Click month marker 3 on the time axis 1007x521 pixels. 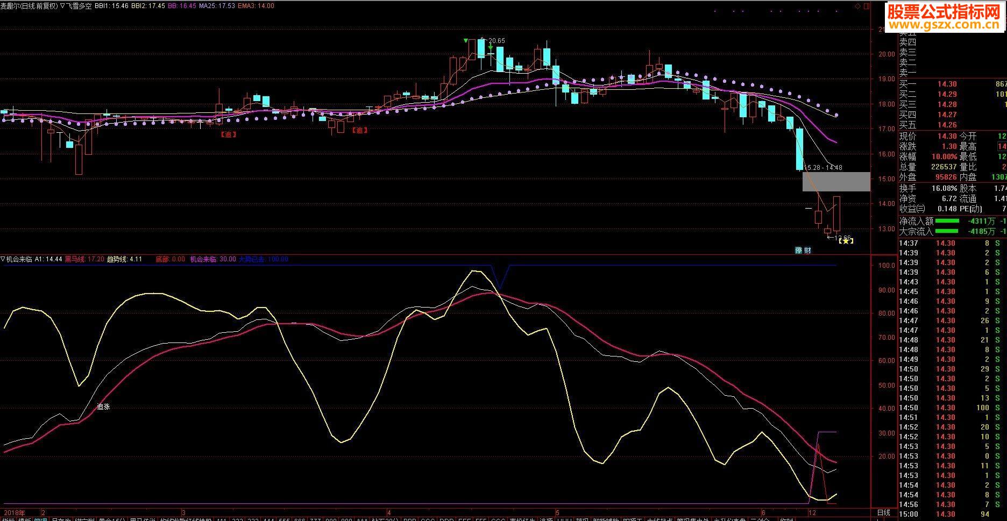tap(183, 513)
